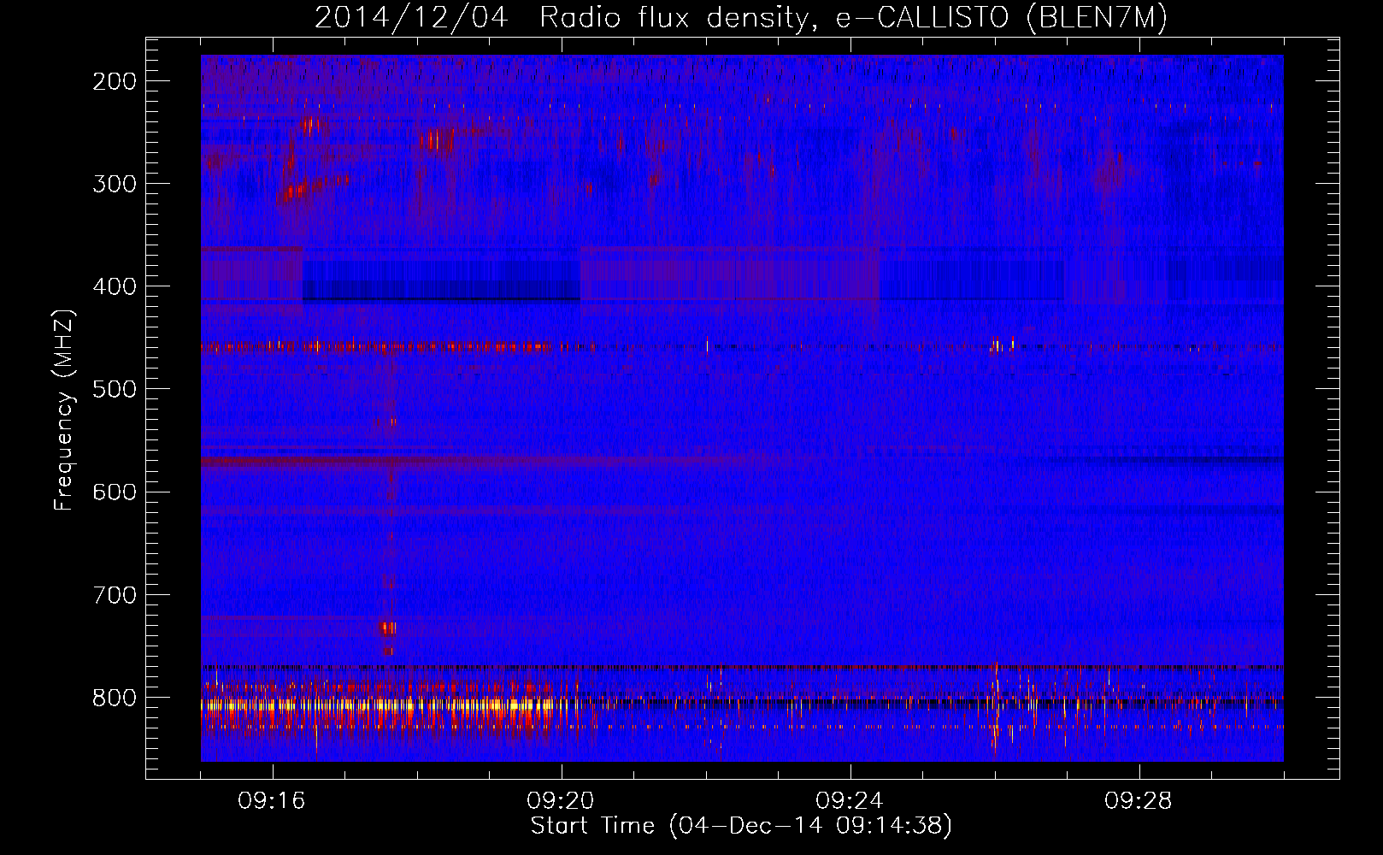
Task: Click the 09:28 time tick label
Action: coord(1139,801)
